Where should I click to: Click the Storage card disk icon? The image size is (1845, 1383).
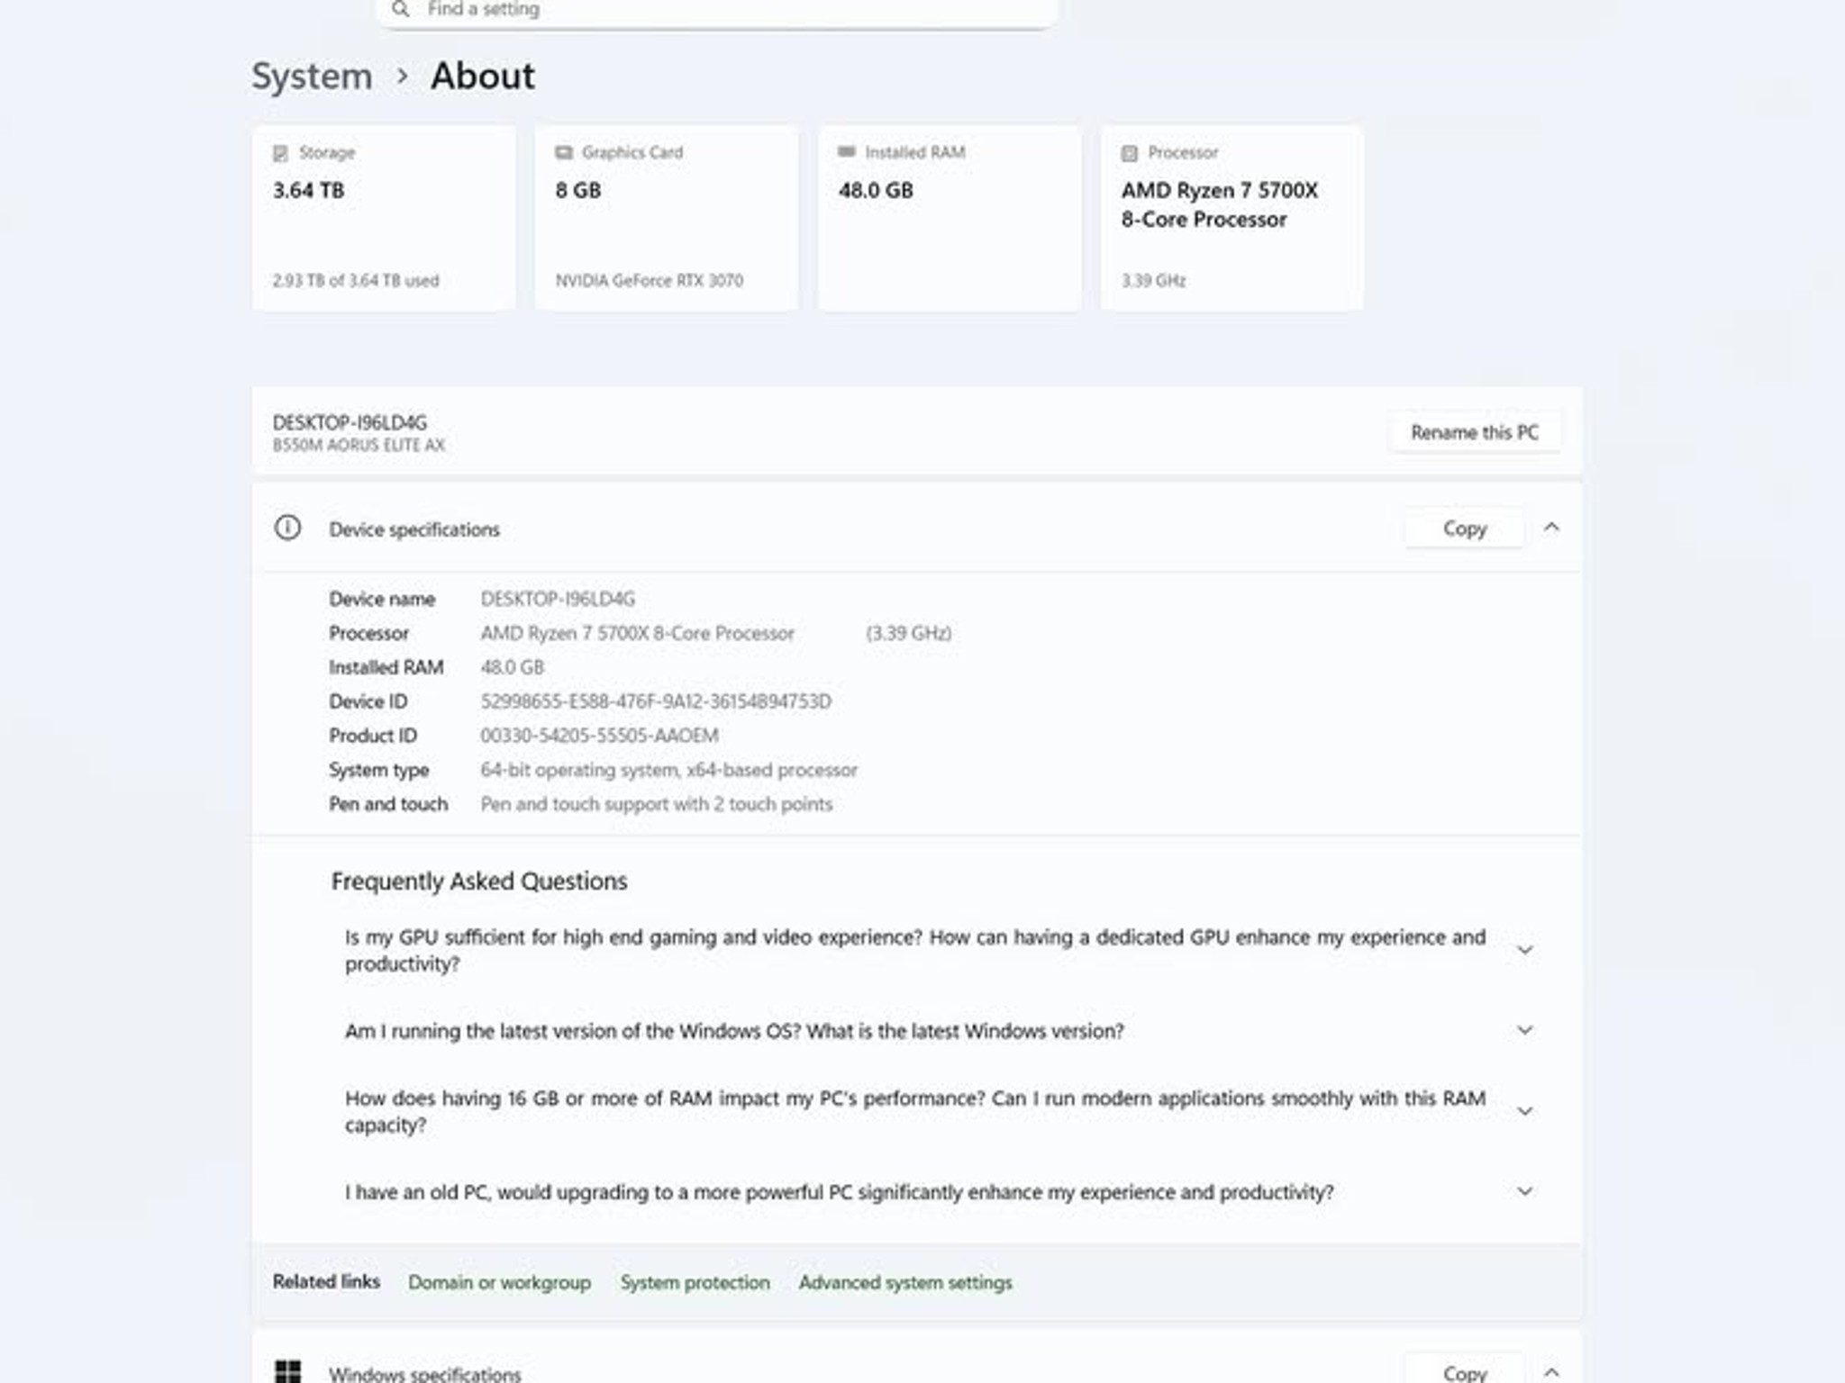(x=280, y=153)
